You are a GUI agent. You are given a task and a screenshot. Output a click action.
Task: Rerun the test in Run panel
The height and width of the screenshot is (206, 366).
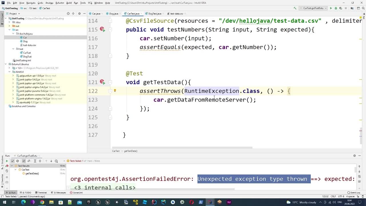(x=7, y=161)
